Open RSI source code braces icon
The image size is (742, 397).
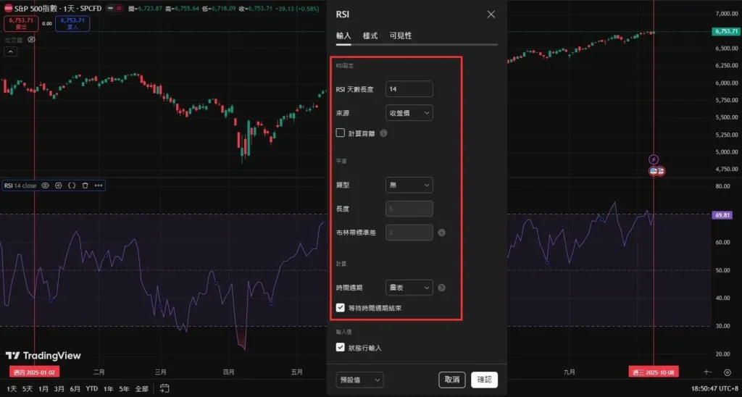click(72, 185)
